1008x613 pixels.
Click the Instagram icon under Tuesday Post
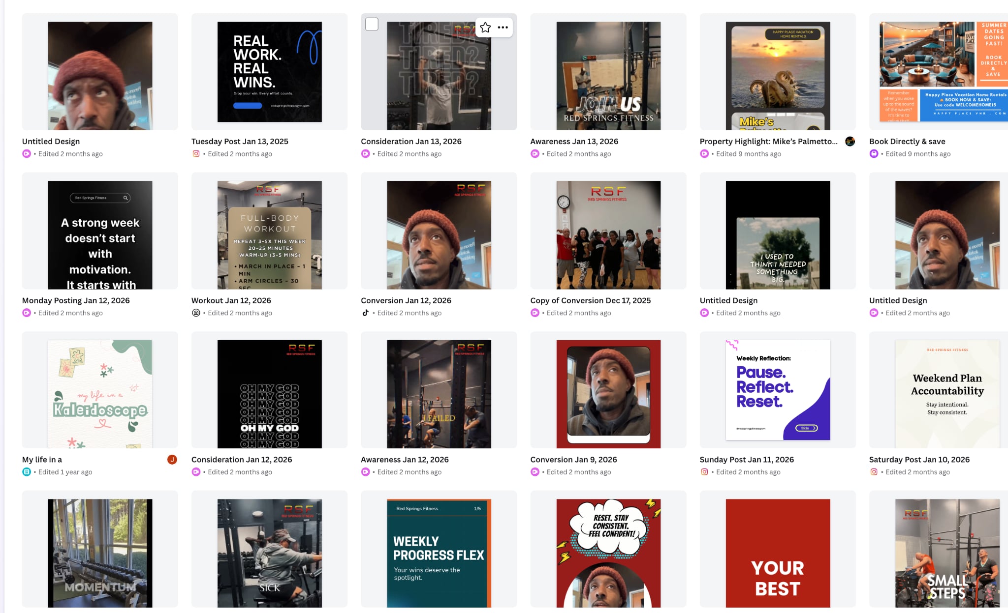[x=196, y=154]
